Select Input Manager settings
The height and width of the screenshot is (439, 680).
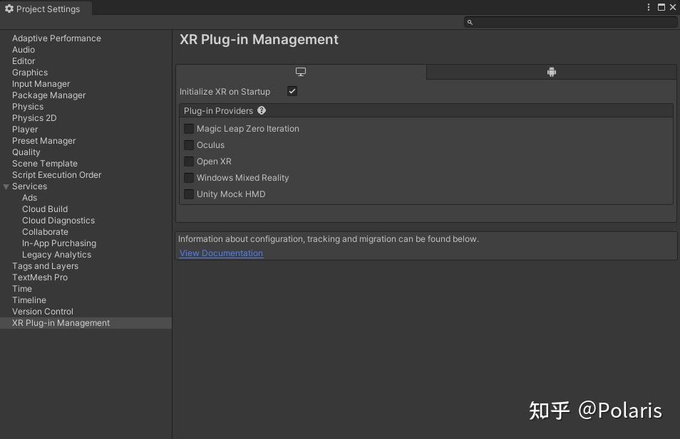tap(41, 83)
